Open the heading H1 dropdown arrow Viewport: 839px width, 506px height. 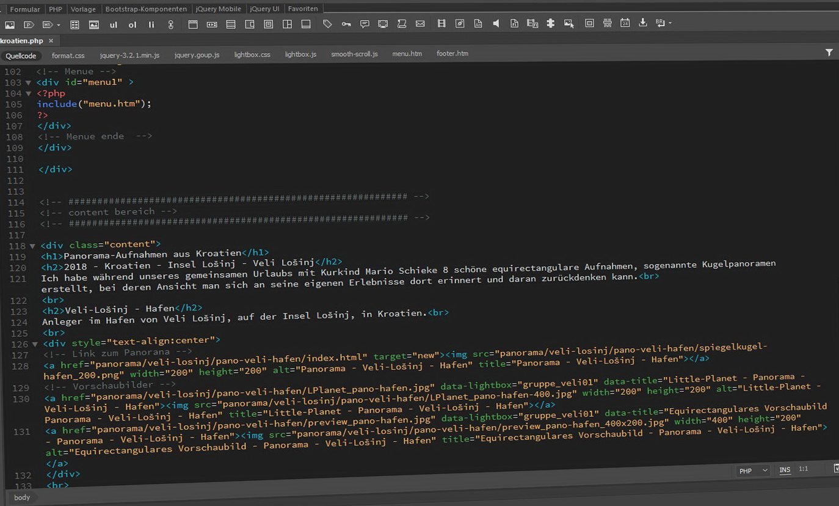[59, 25]
